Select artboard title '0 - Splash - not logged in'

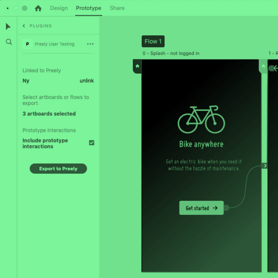(x=171, y=54)
